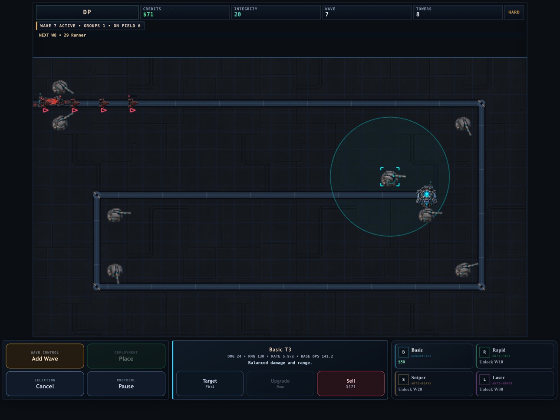The width and height of the screenshot is (560, 420).
Task: Select the turret near the top-right path corner
Action: click(463, 125)
